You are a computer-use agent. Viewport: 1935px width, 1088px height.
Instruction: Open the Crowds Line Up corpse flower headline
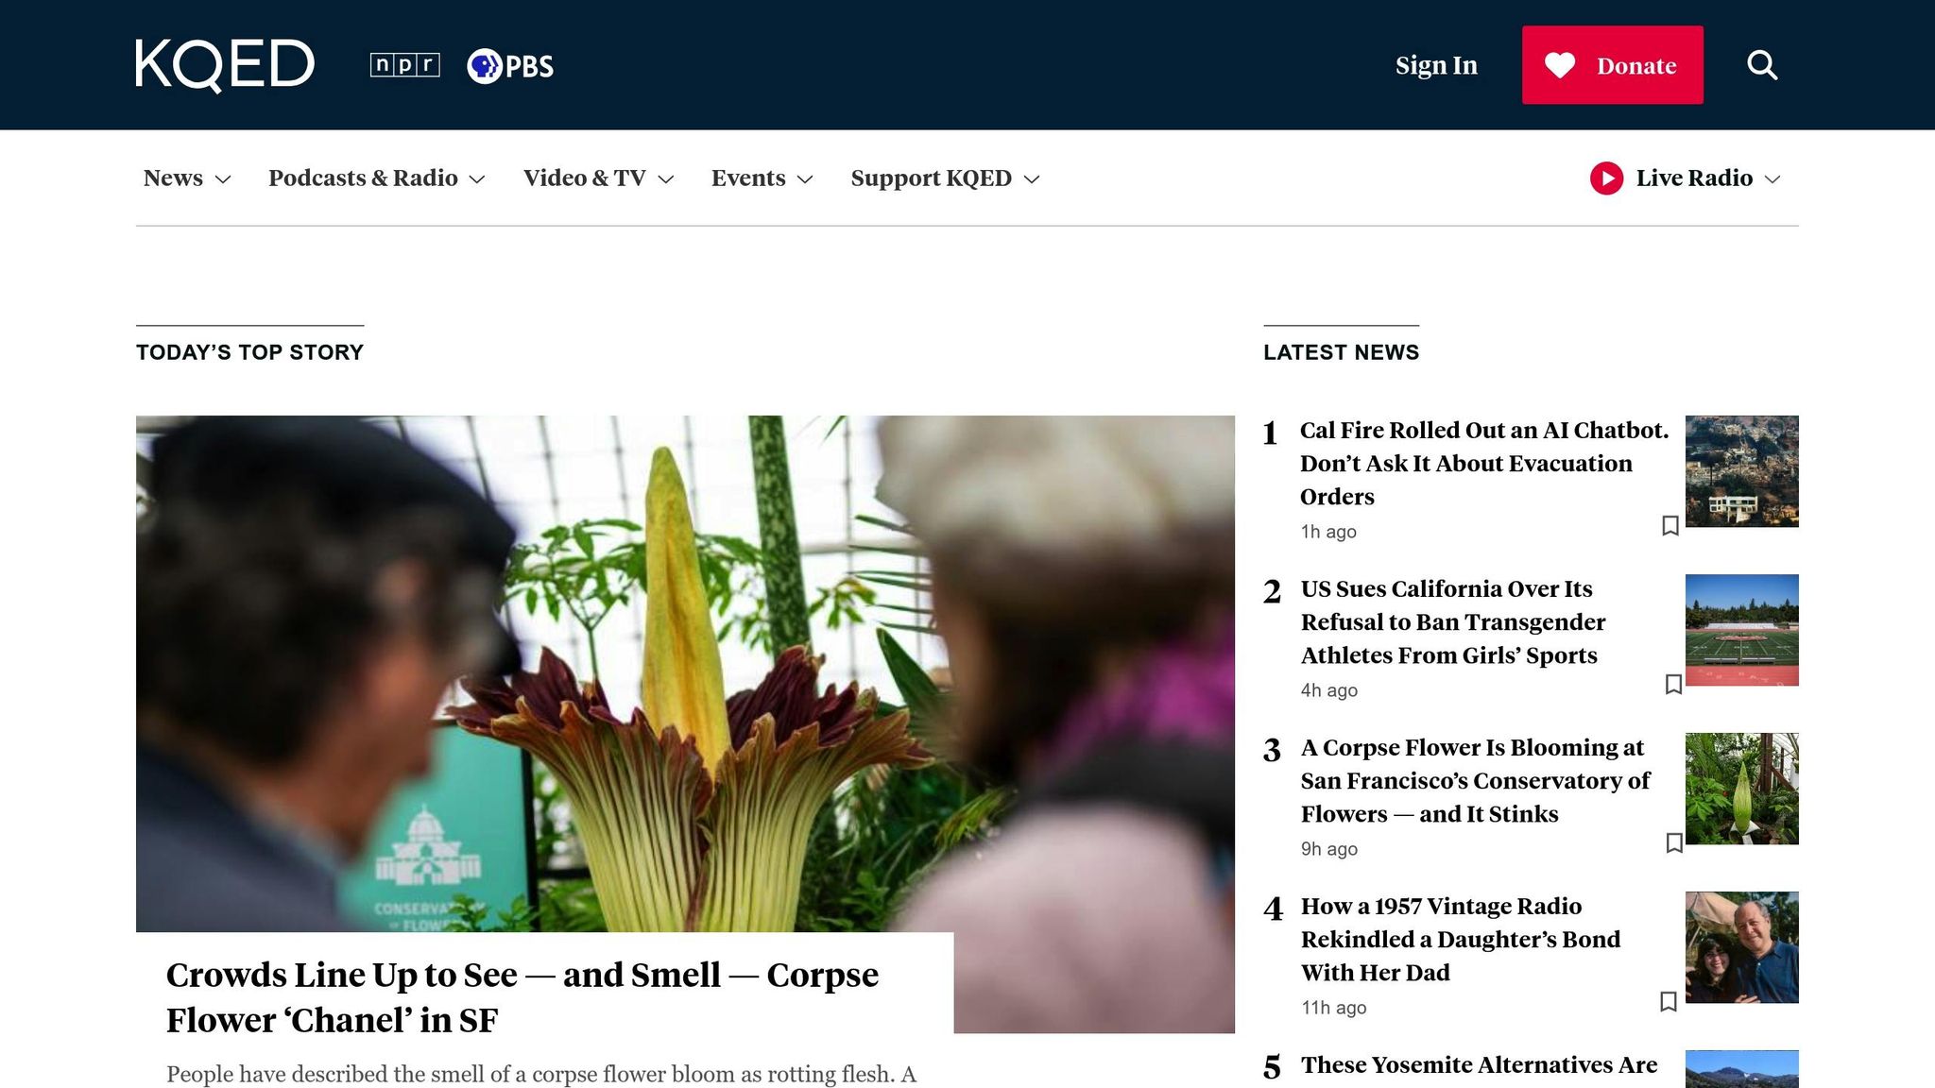(x=522, y=997)
